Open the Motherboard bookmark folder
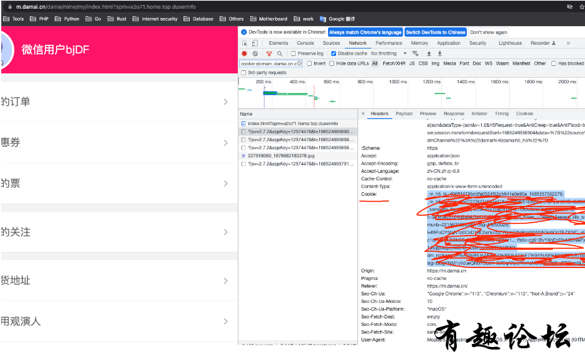Screen dimensions: 585x357 coord(269,19)
